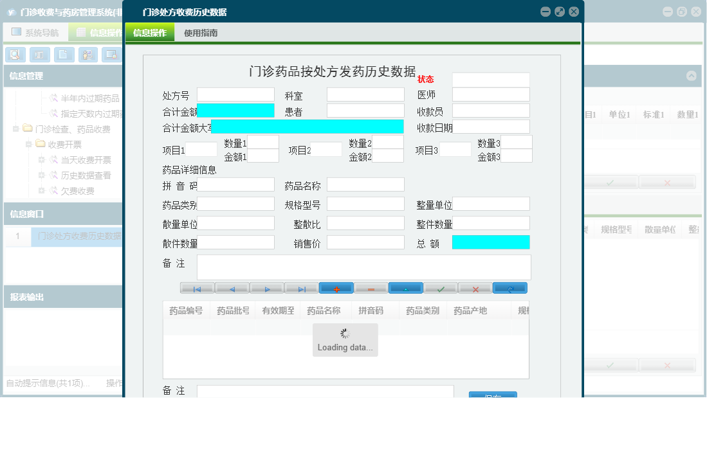Select the add record plus icon

[x=336, y=288]
